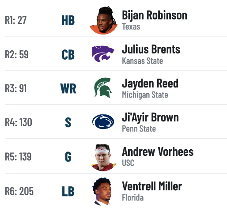Click the CB position label

pos(68,54)
